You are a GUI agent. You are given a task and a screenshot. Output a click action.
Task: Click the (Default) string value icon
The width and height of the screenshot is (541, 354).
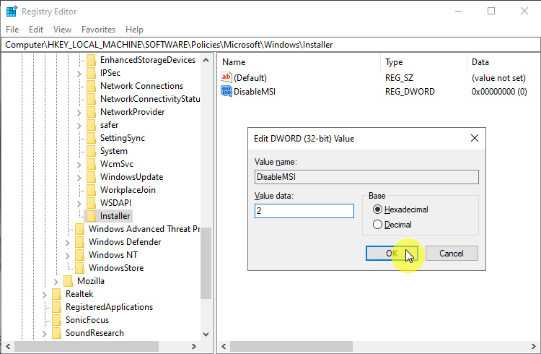click(x=226, y=77)
